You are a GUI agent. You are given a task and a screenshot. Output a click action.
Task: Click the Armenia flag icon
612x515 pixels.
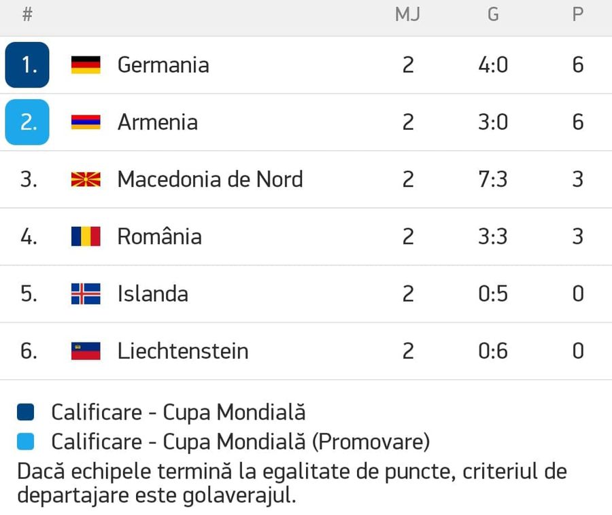point(86,122)
